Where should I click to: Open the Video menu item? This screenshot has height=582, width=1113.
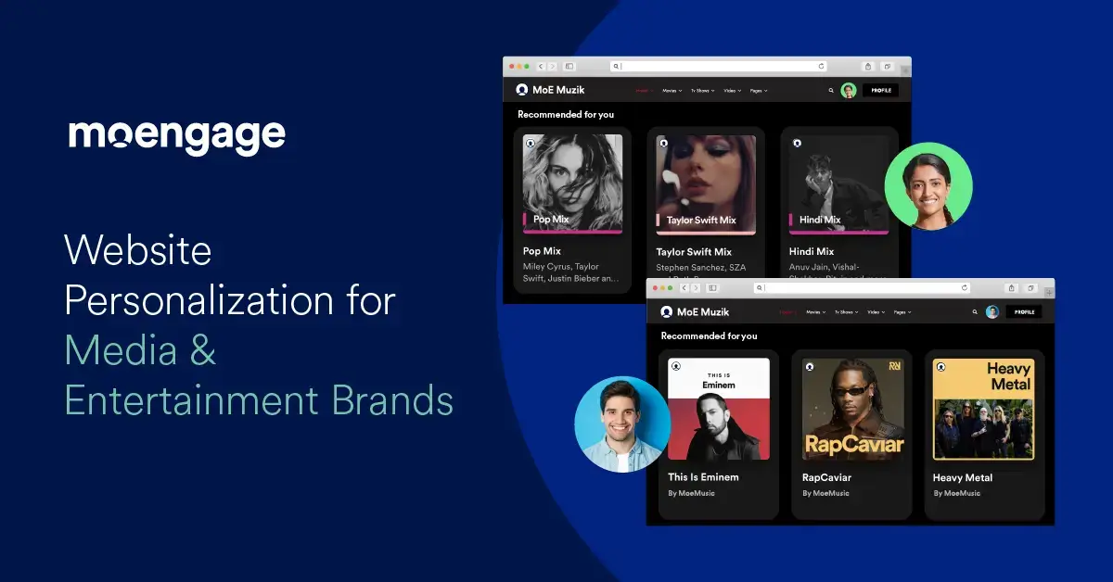point(731,90)
